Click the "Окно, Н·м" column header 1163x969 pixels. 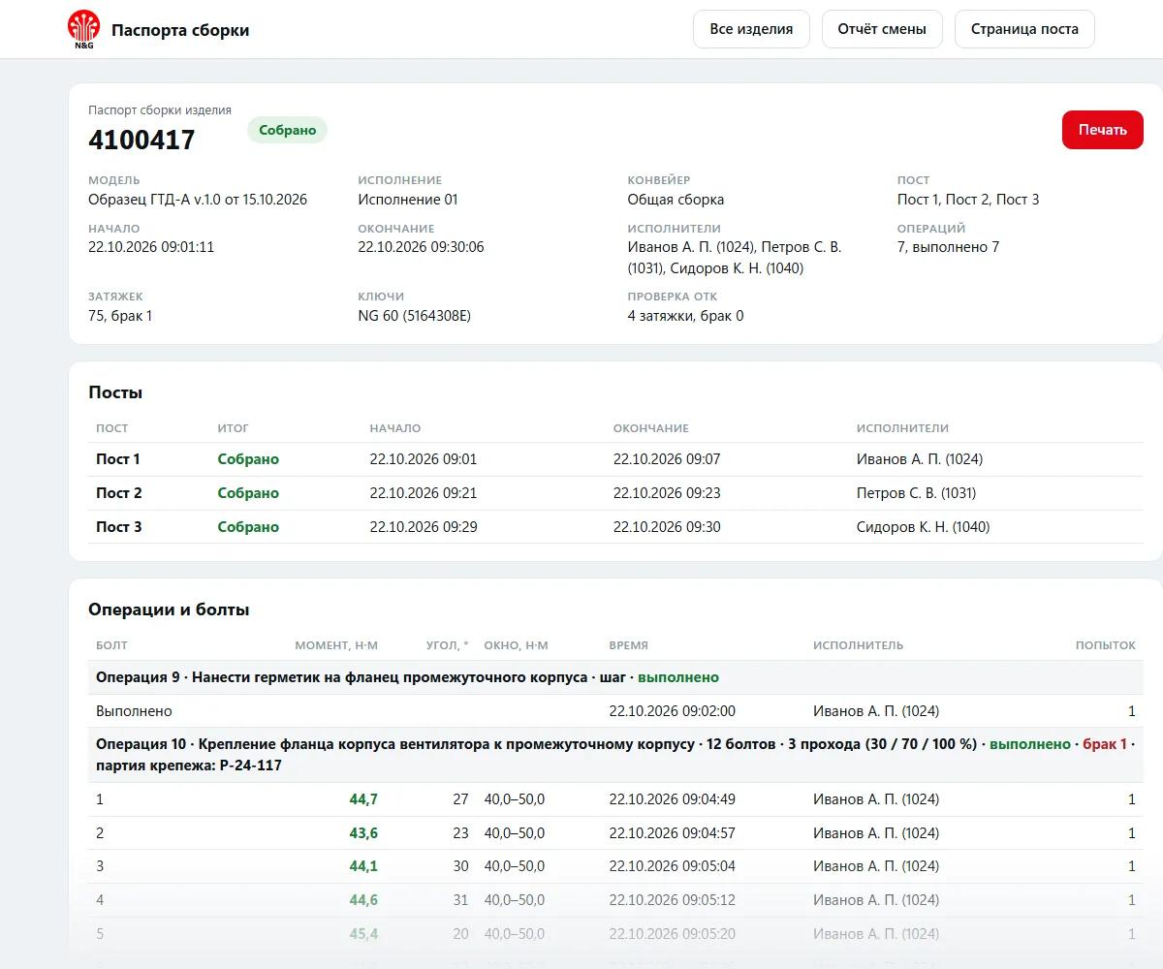point(517,645)
